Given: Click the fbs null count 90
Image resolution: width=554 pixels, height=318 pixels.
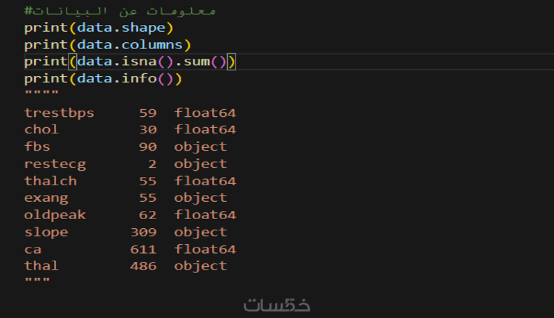Looking at the screenshot, I should tap(148, 147).
